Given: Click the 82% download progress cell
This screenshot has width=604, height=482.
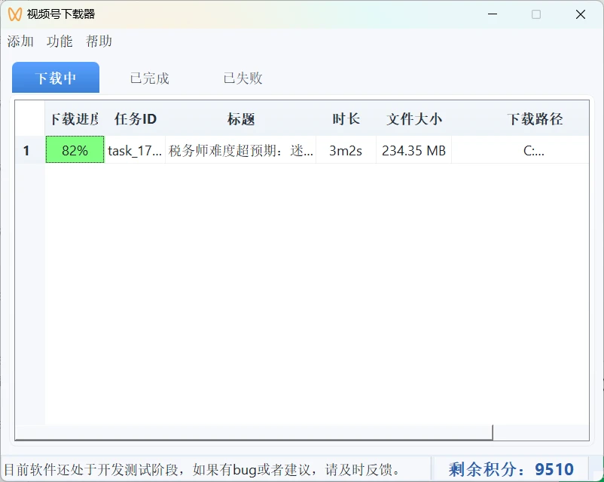Looking at the screenshot, I should [x=75, y=150].
